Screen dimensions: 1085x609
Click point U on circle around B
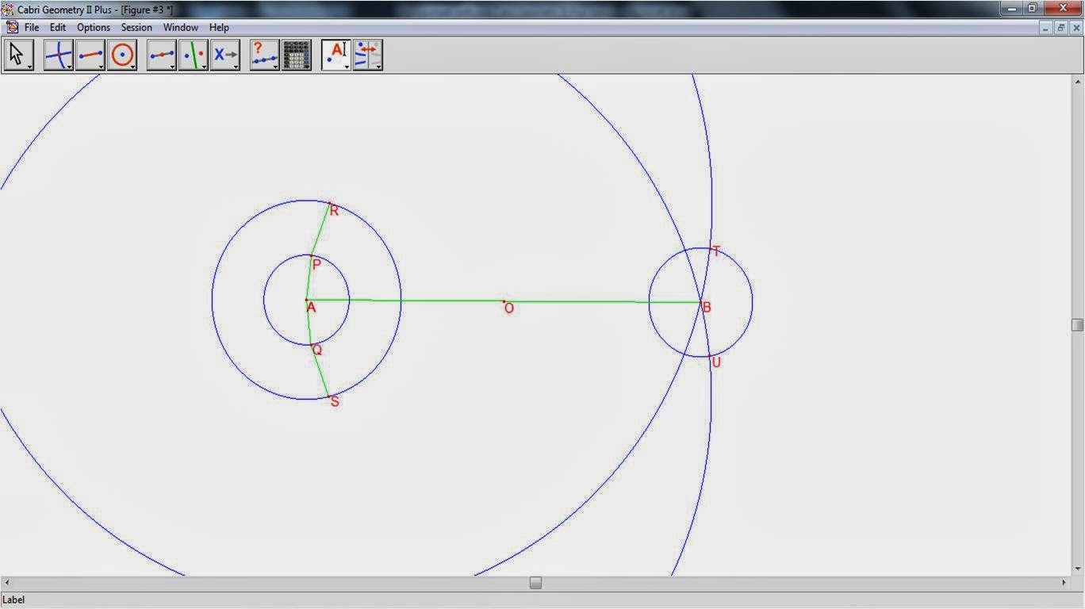pyautogui.click(x=710, y=355)
